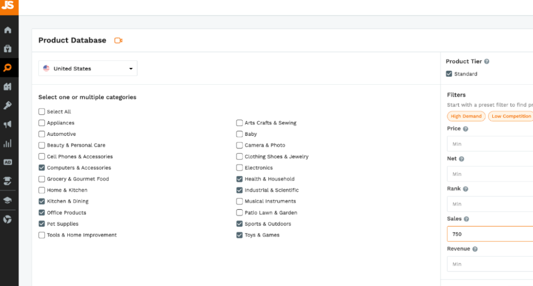Check Tools & Home Improvement category
Image resolution: width=533 pixels, height=286 pixels.
point(42,235)
